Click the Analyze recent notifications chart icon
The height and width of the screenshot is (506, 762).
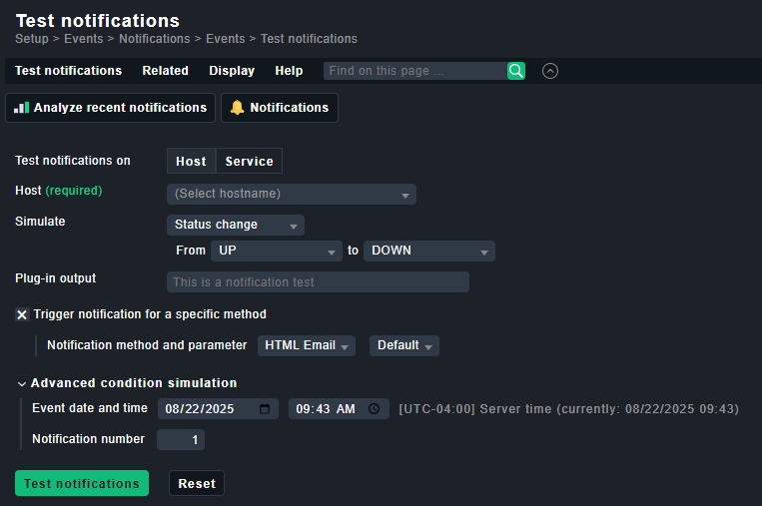click(21, 108)
